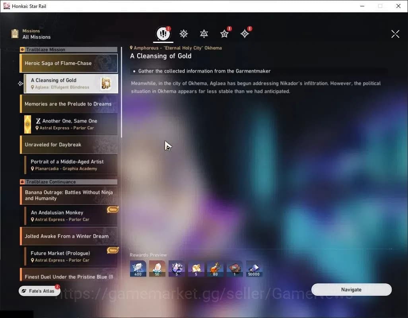The image size is (408, 318).
Task: Click the Amphoreus Okhema location label
Action: (x=176, y=48)
